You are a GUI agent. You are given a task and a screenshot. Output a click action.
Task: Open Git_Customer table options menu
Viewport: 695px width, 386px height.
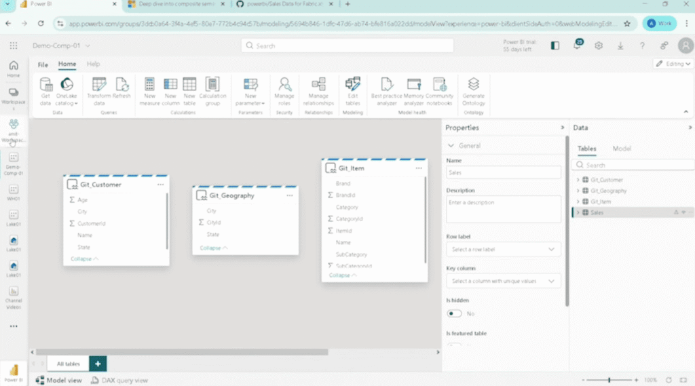(160, 185)
